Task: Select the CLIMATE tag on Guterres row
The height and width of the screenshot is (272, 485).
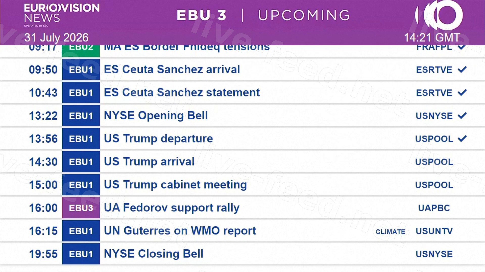Action: [x=390, y=232]
